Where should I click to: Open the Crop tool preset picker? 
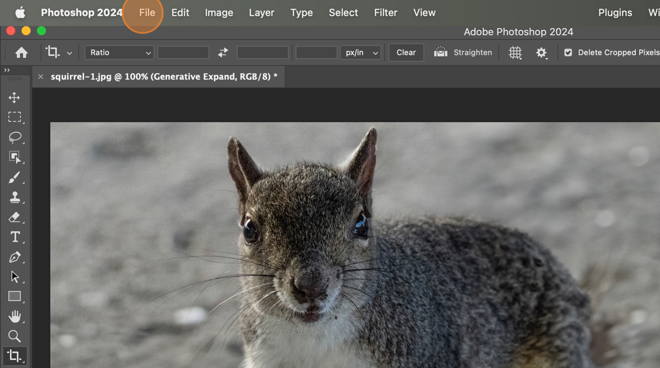(70, 53)
